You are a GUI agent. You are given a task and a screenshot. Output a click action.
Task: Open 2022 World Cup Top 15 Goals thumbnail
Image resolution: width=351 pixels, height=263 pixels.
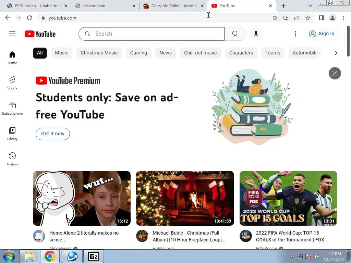pos(288,198)
